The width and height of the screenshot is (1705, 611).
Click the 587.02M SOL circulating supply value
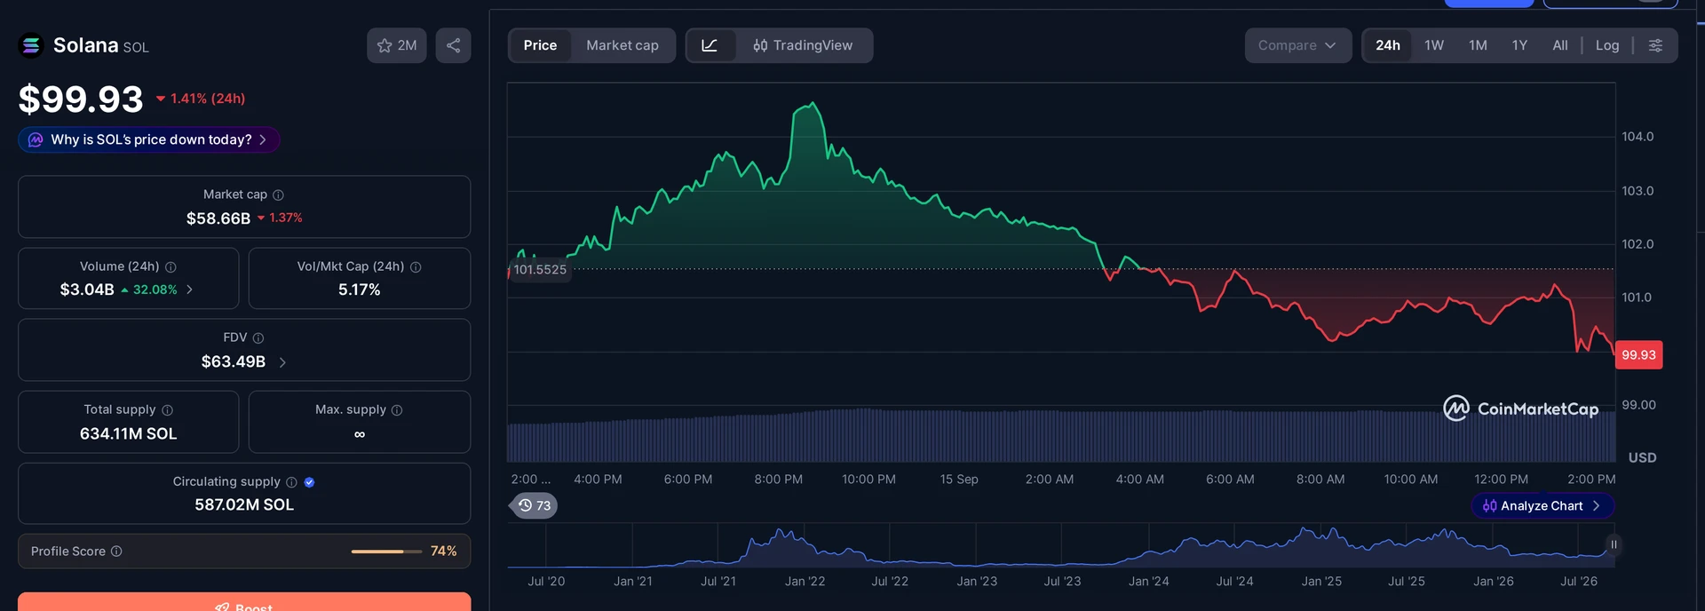pyautogui.click(x=244, y=504)
